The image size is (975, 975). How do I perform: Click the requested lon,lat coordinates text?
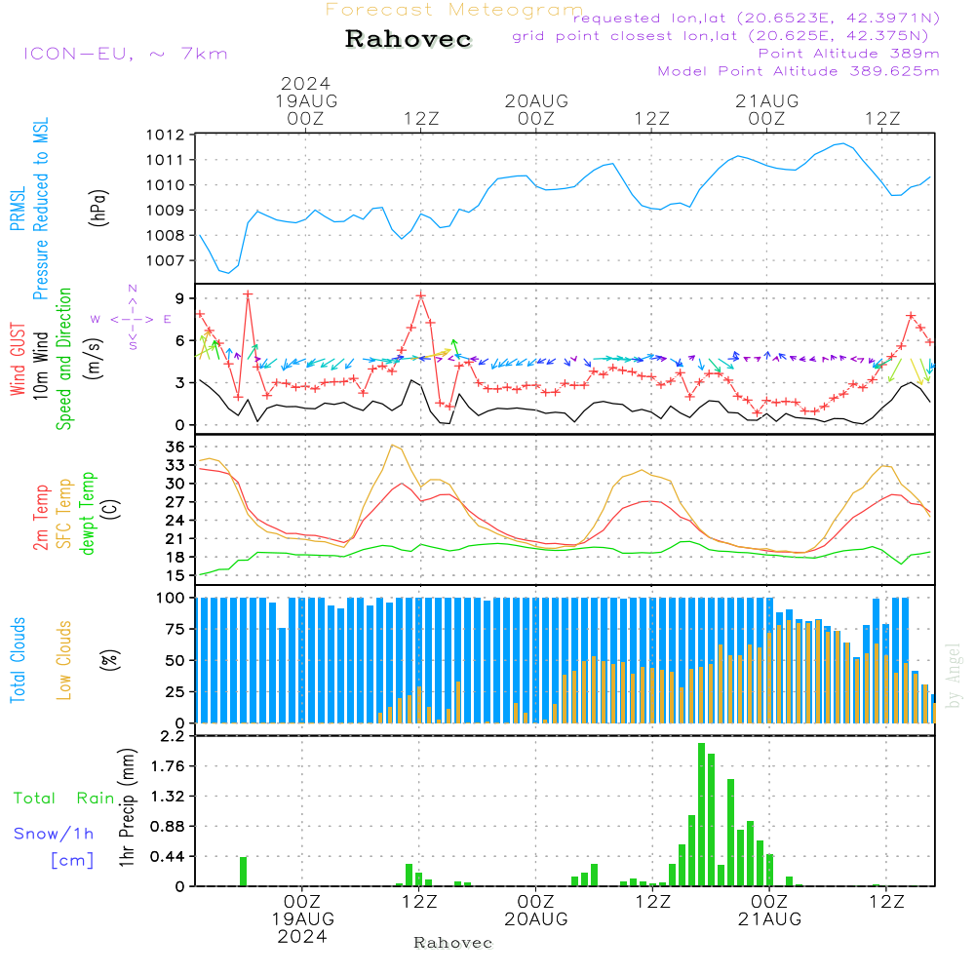click(x=757, y=19)
